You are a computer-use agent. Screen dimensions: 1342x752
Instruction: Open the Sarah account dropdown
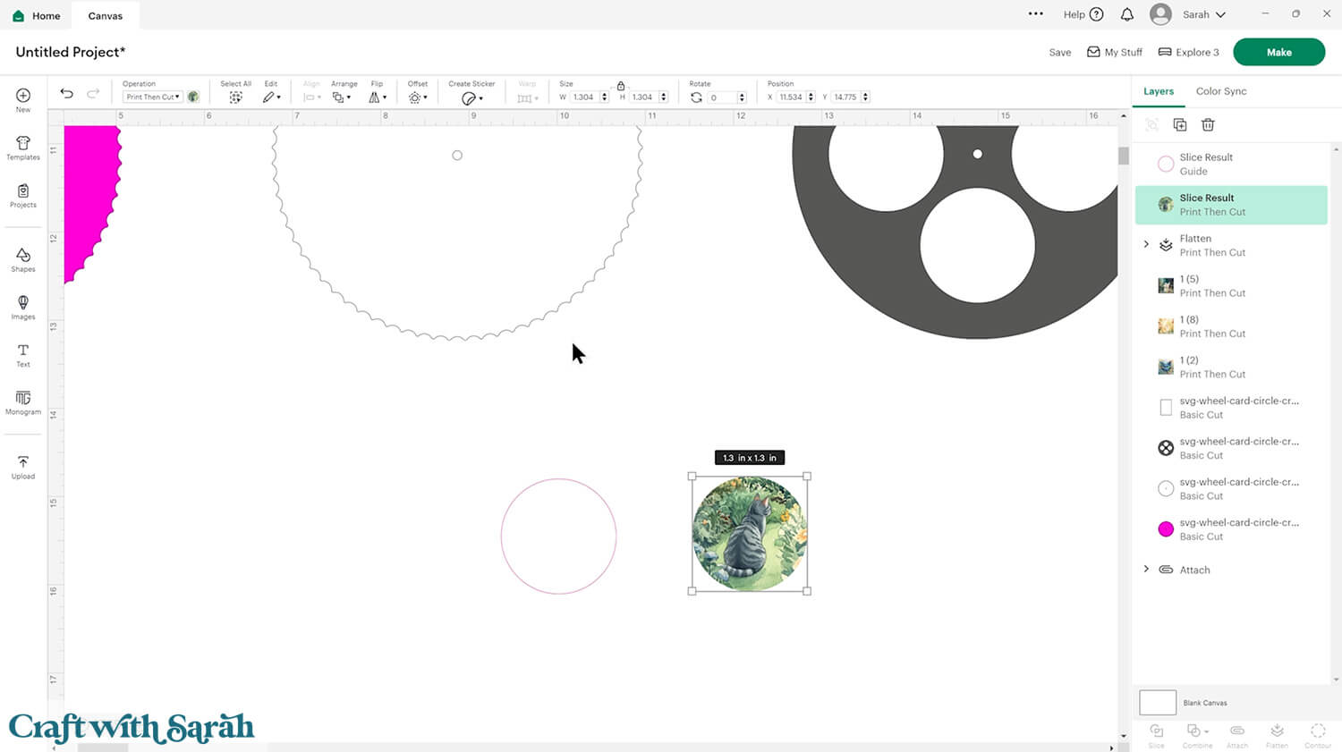[x=1188, y=14]
